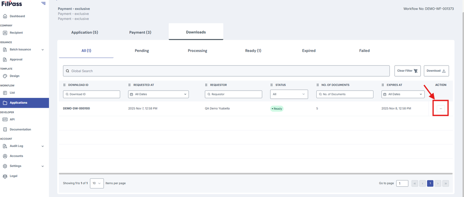This screenshot has width=464, height=197.
Task: Expand Audit Log chevron
Action: click(x=43, y=146)
